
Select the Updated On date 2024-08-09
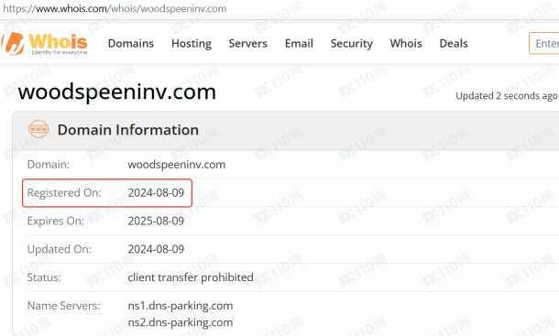click(156, 249)
